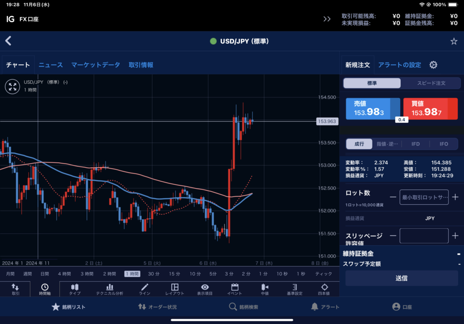Select the ライン drawing tool
Viewport: 464px width, 324px height.
[145, 289]
